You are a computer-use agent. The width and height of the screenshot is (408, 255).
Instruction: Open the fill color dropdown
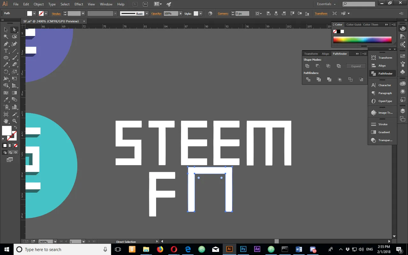[35, 14]
